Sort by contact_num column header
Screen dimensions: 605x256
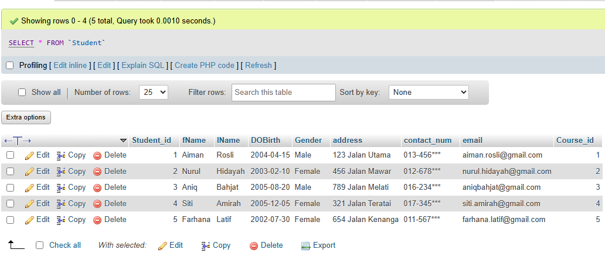click(x=427, y=141)
